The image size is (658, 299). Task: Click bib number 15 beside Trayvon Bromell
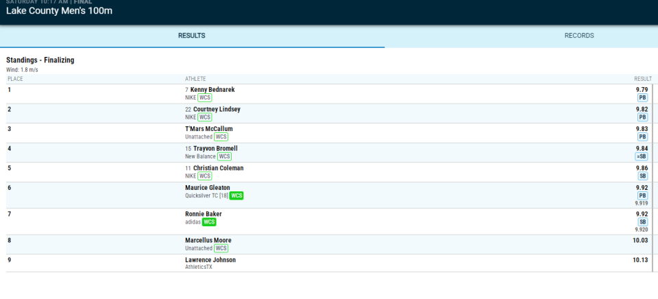pyautogui.click(x=188, y=149)
